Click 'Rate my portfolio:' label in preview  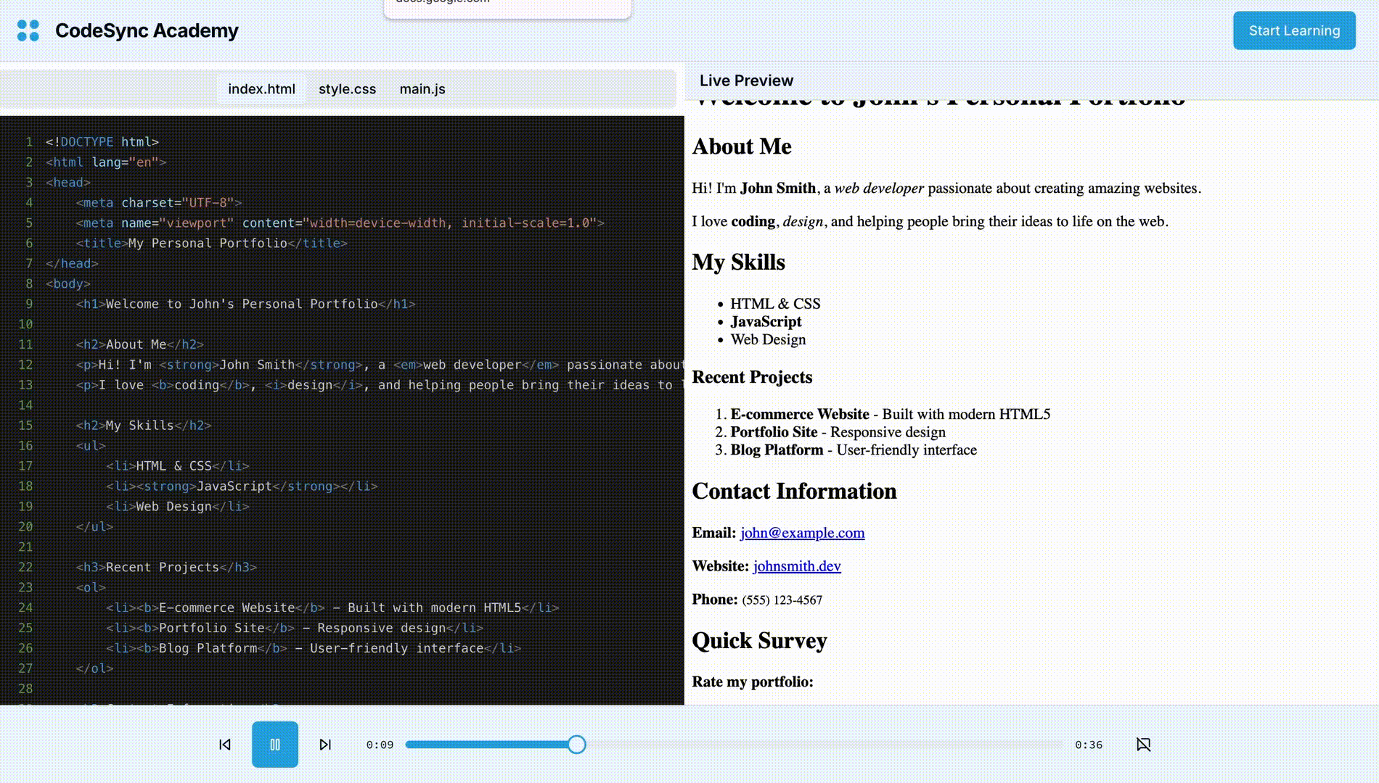[753, 682]
